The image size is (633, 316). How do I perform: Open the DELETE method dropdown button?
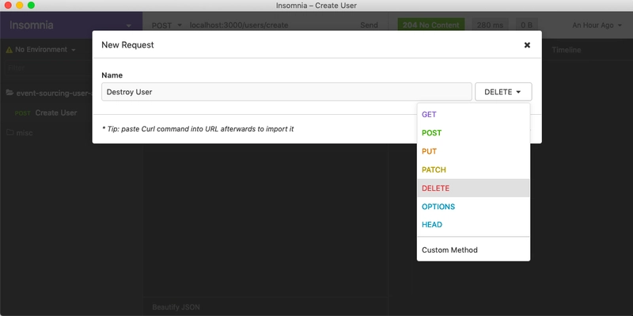[503, 92]
